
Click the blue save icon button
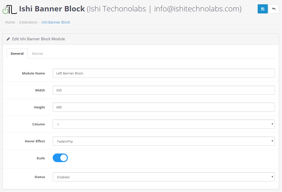point(262,9)
